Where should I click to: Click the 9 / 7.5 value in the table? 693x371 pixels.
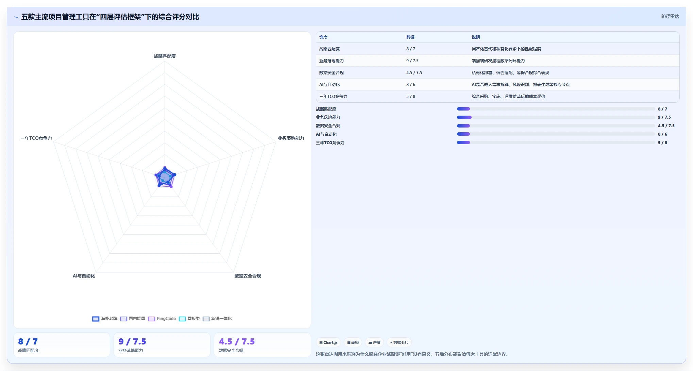click(412, 61)
